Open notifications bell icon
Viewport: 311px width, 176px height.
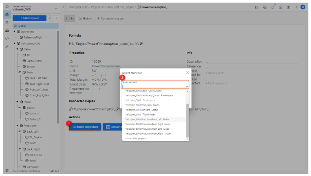point(273,7)
